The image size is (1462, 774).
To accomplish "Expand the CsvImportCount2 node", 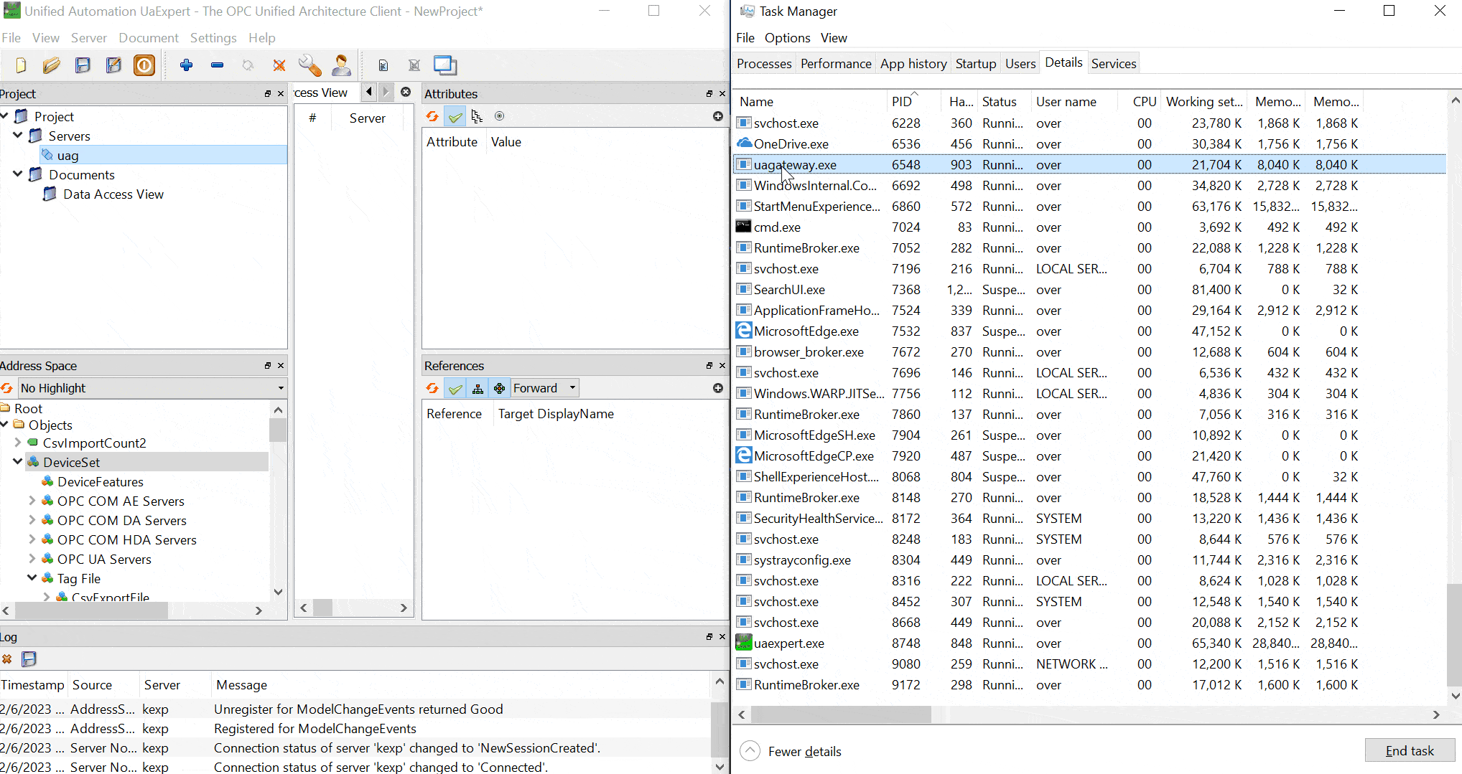I will 18,443.
